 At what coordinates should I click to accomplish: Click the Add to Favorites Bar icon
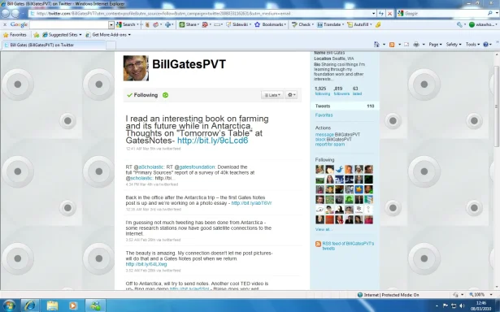pyautogui.click(x=37, y=35)
